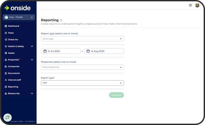
Task: Open the Report type Select type dropdown
Action: point(82,39)
